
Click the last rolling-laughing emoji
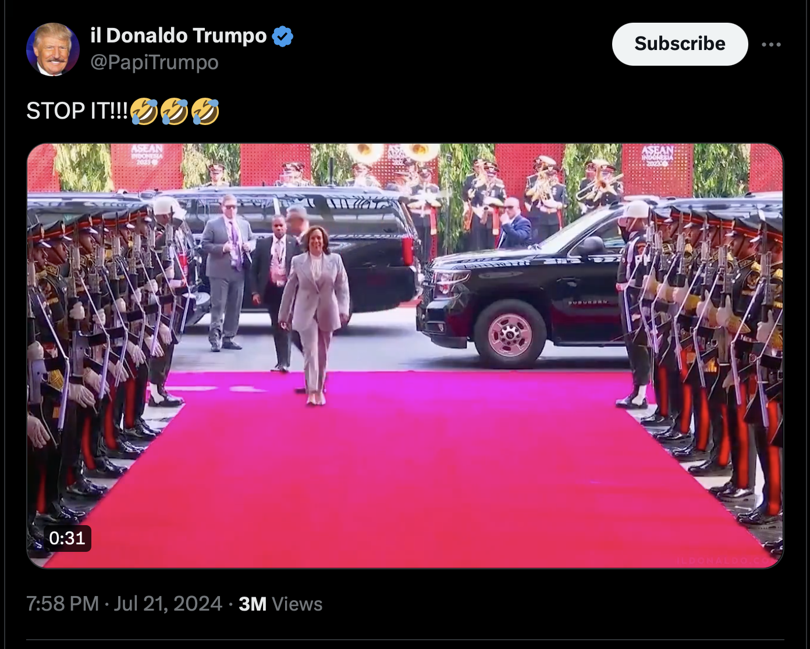[x=205, y=111]
